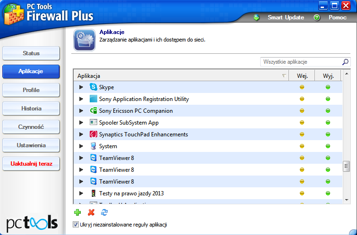357x235 pixels.
Task: Click the Smart Update link
Action: point(286,17)
